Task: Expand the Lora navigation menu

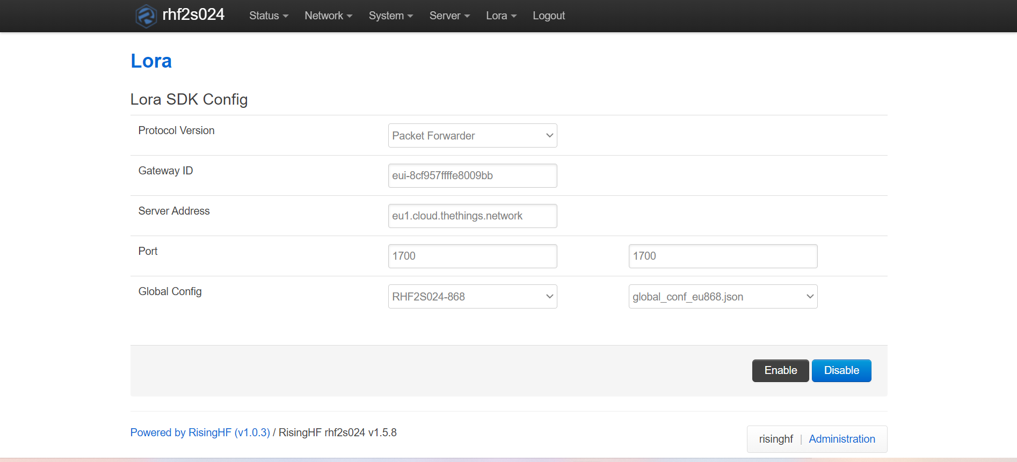Action: pyautogui.click(x=501, y=16)
